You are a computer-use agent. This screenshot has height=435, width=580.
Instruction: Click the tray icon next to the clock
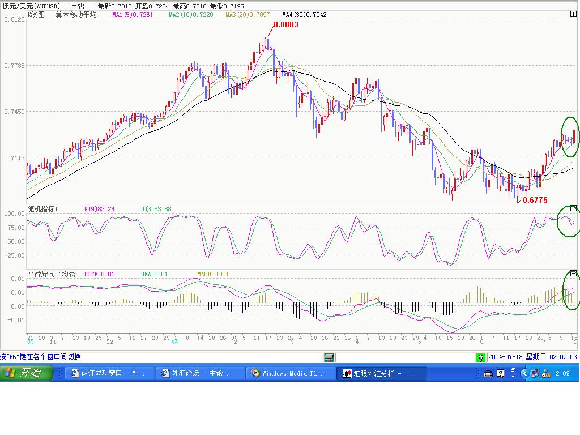[x=546, y=374]
